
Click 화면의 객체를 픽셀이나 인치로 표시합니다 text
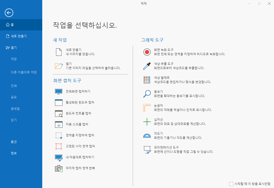(x=183, y=110)
